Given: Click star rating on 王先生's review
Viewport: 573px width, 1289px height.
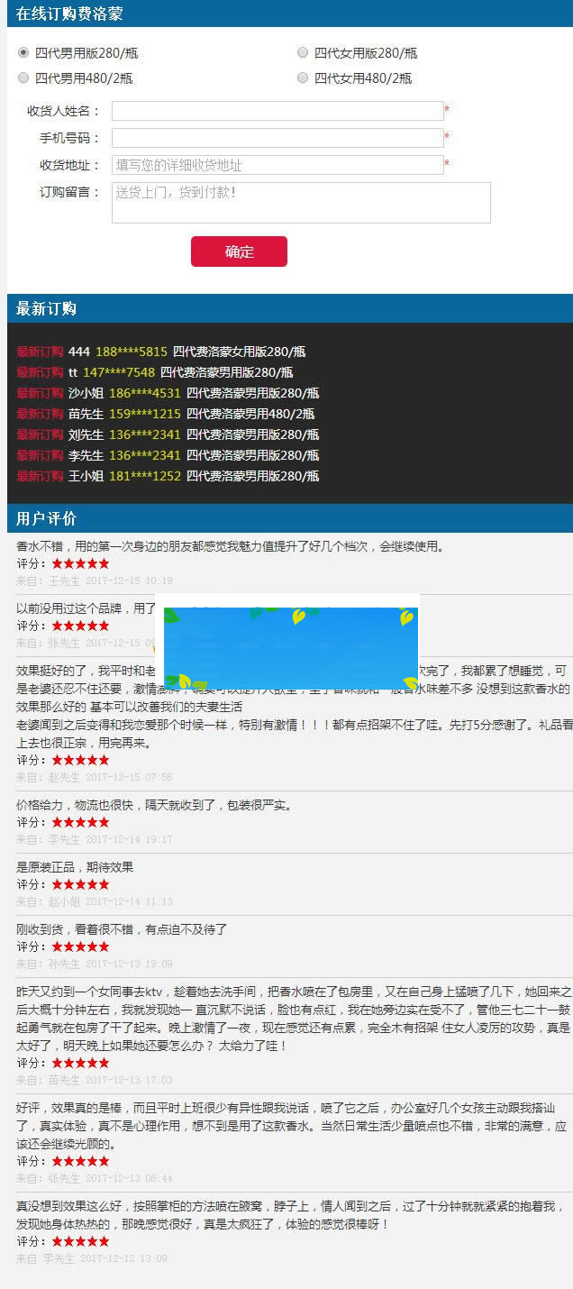Looking at the screenshot, I should 80,563.
